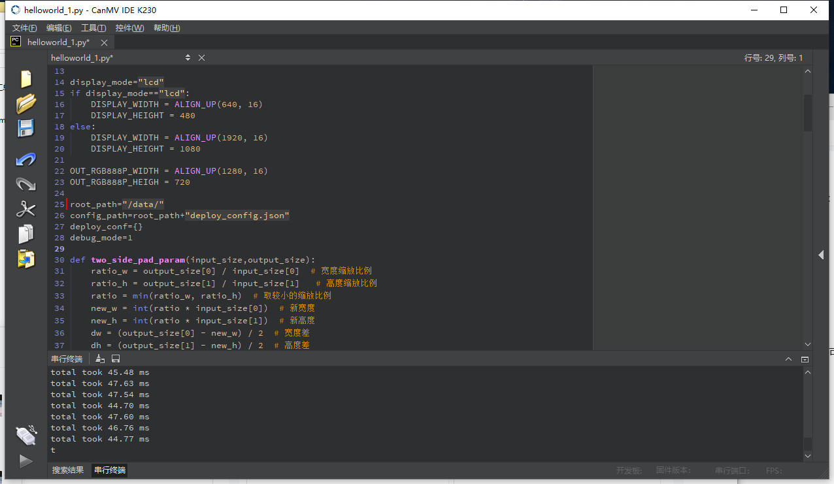Undo the last edit with blue arrow
The height and width of the screenshot is (484, 834).
point(26,159)
